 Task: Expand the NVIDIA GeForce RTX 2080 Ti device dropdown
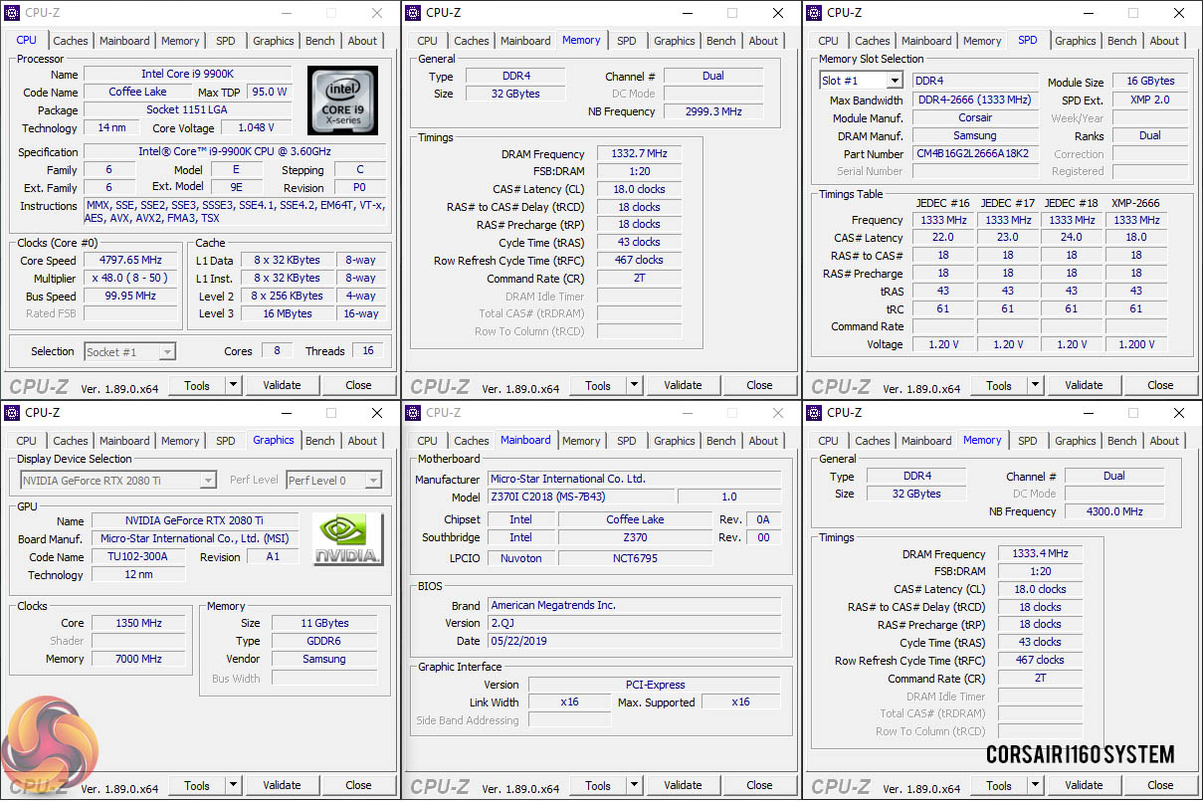pyautogui.click(x=208, y=481)
